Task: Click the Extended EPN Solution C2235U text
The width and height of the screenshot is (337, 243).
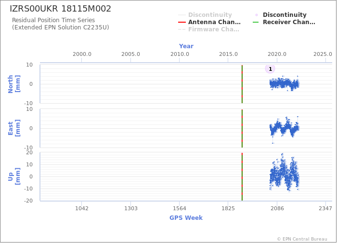Action: tap(60, 27)
